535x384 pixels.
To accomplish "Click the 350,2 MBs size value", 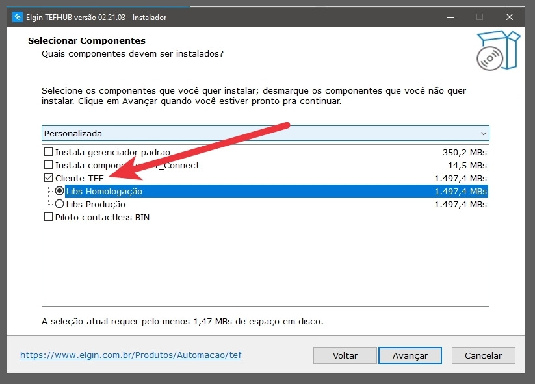I will 464,153.
